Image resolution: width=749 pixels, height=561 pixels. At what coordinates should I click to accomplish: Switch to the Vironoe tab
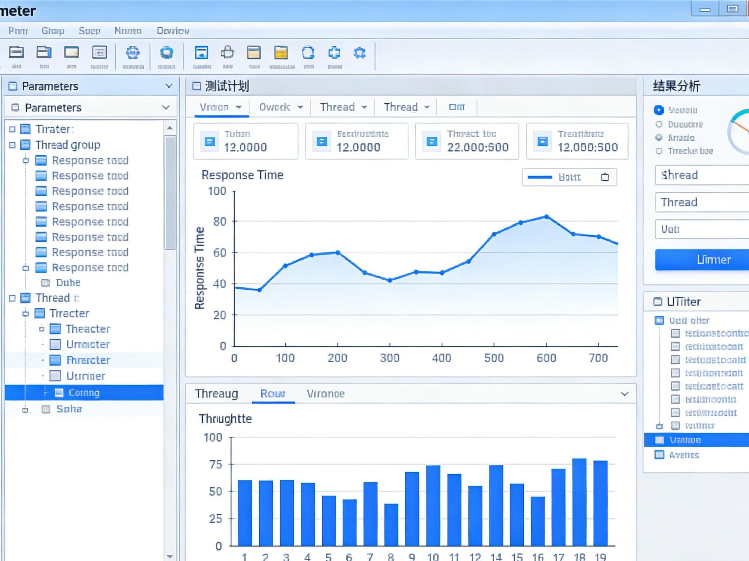(325, 394)
